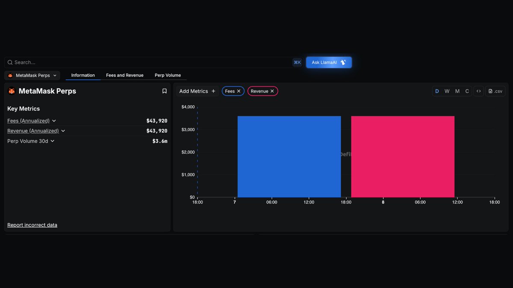Expand Perp Volume 30d details
Viewport: 513px width, 288px height.
(x=53, y=141)
